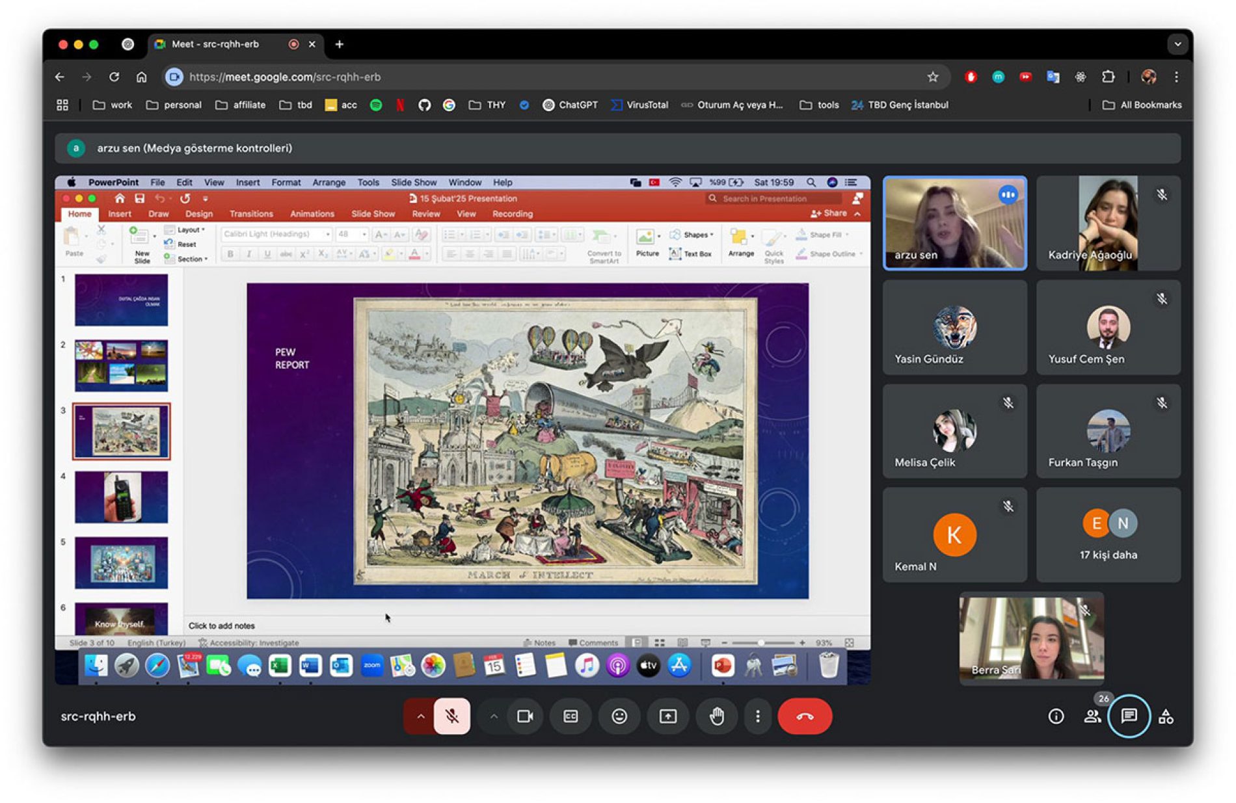This screenshot has height=803, width=1236.
Task: Show the participants list icon
Action: point(1092,716)
